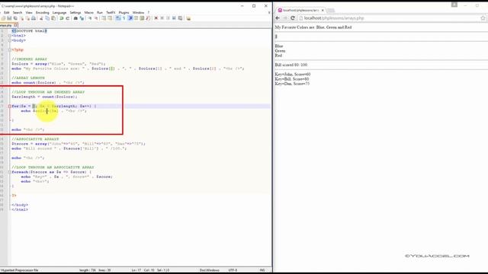Click the Paste icon in Notepad++ toolbar
Screen dimensions: 488x274
[53, 18]
